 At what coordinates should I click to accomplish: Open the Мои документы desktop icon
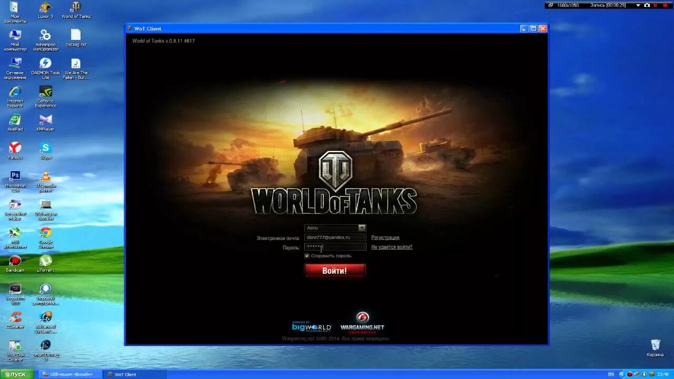pyautogui.click(x=15, y=12)
